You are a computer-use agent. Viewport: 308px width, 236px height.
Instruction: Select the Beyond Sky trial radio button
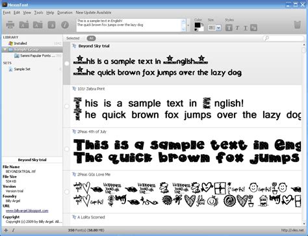pyautogui.click(x=67, y=63)
